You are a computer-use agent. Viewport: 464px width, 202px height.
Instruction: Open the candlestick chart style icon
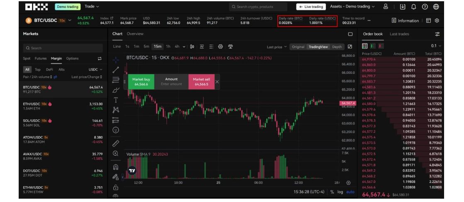pos(192,47)
